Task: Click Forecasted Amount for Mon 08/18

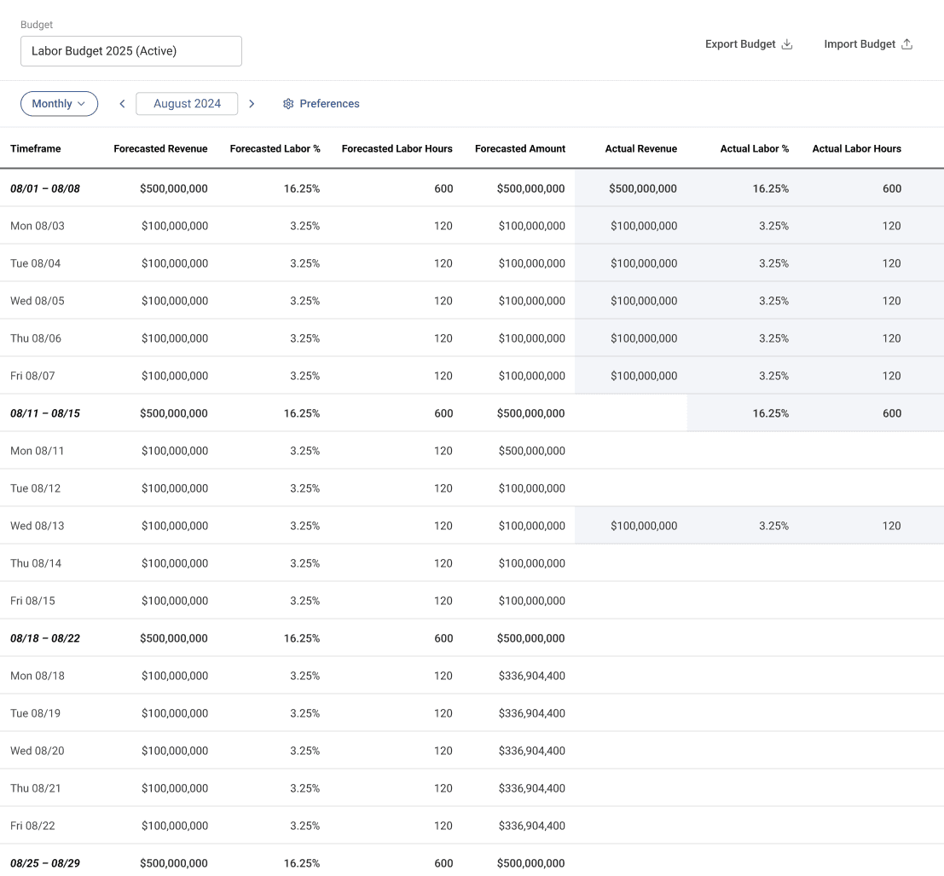Action: point(531,676)
